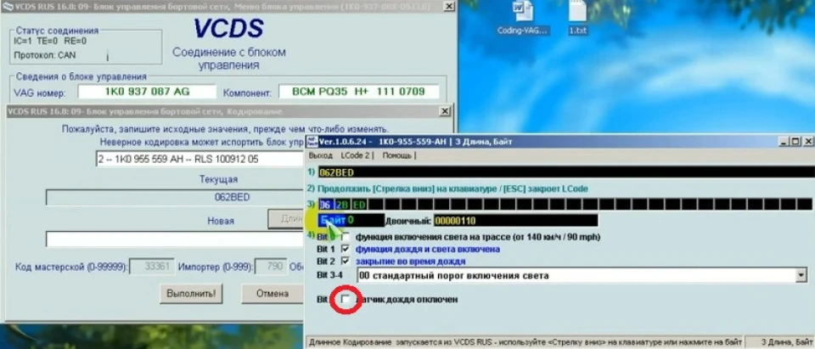Close the LCode window
Image resolution: width=815 pixels, height=349 pixels.
tap(808, 142)
